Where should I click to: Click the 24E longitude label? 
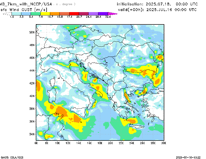(x=132, y=143)
